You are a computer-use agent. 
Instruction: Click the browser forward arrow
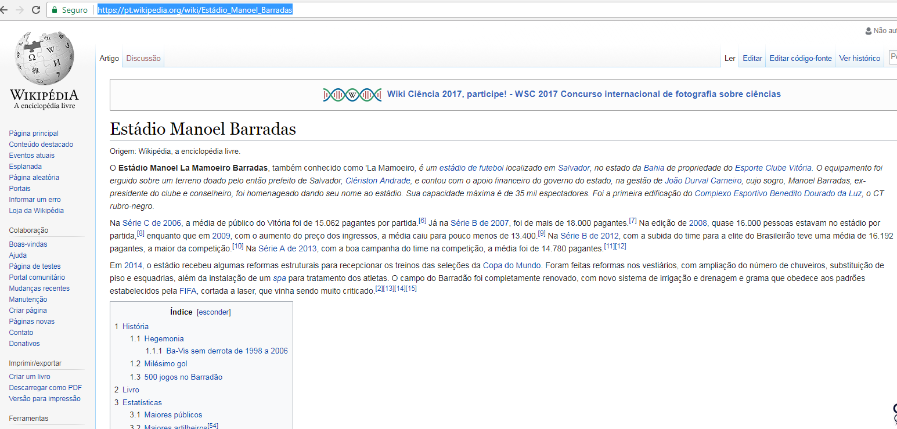(21, 10)
